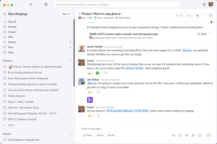Toggle thumbs up reaction on Joe Yuhas message
217x144 pixels.
[91, 92]
